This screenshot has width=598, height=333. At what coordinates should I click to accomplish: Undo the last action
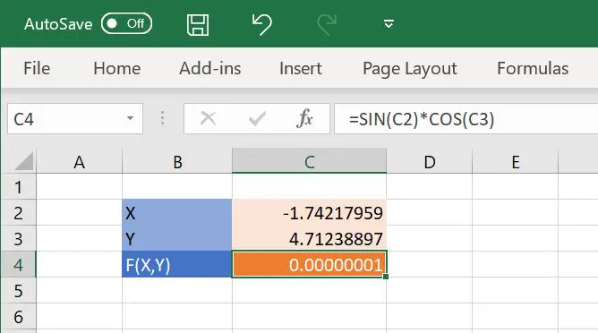point(261,24)
